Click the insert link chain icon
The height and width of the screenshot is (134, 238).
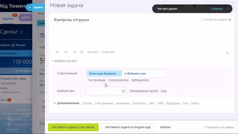click(66, 52)
